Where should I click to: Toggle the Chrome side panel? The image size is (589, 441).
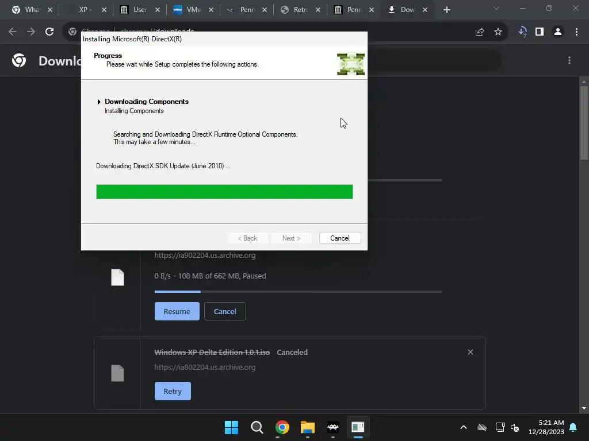(540, 32)
